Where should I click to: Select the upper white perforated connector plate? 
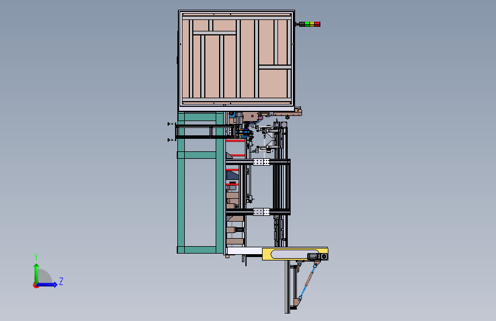pyautogui.click(x=261, y=162)
